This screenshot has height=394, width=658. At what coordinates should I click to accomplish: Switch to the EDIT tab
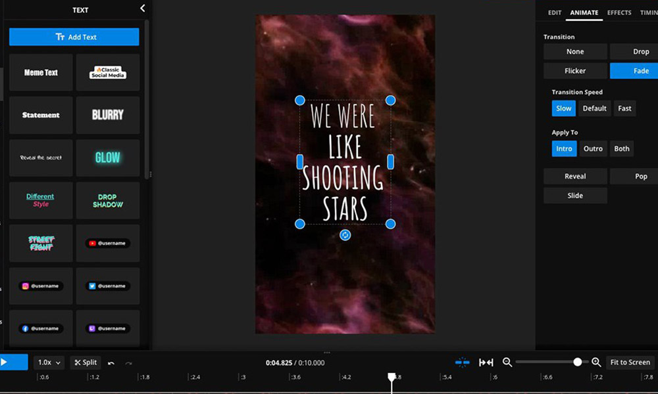click(x=555, y=12)
